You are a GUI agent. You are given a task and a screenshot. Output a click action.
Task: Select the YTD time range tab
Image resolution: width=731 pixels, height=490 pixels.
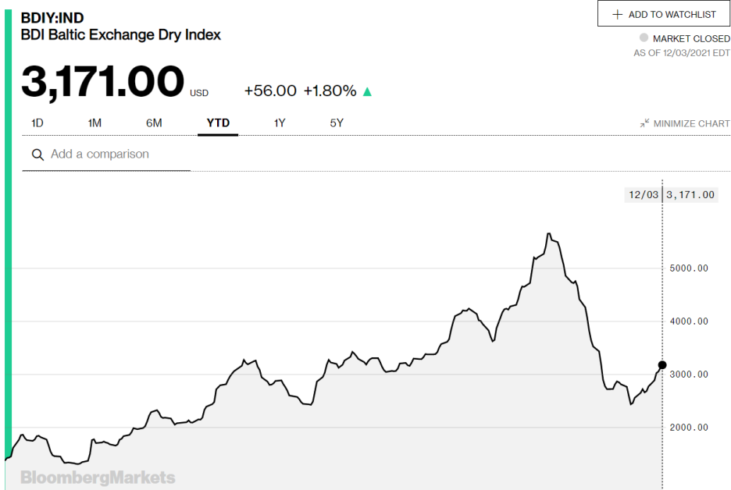tap(218, 123)
